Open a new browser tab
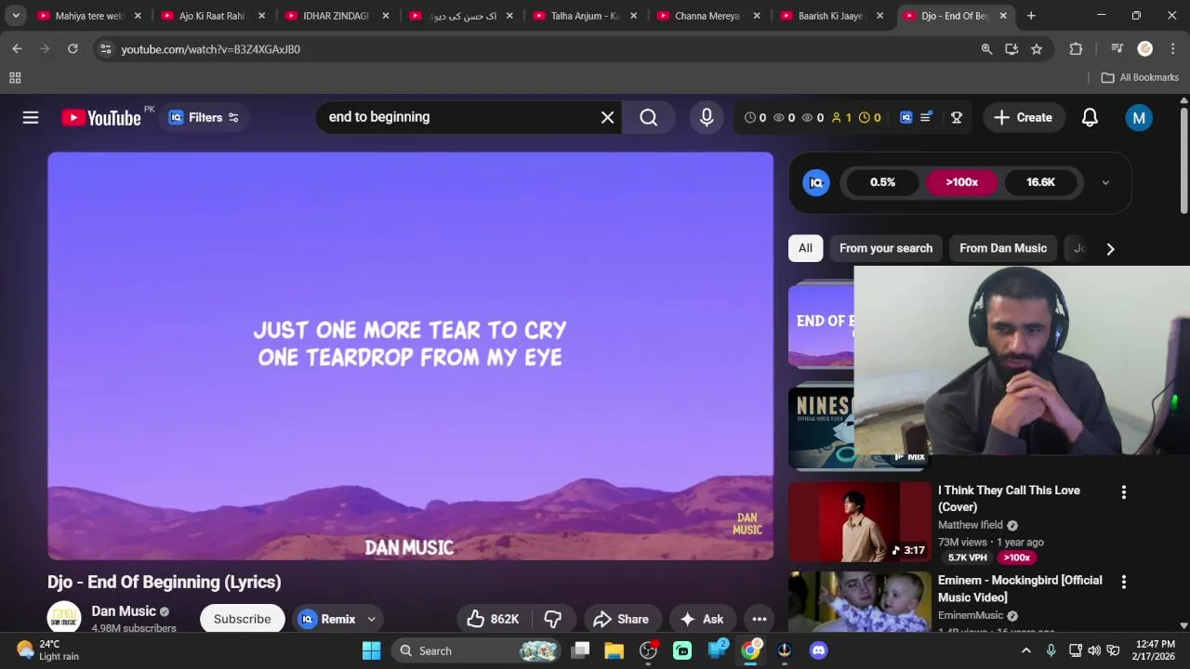Viewport: 1190px width, 669px height. click(x=1031, y=16)
